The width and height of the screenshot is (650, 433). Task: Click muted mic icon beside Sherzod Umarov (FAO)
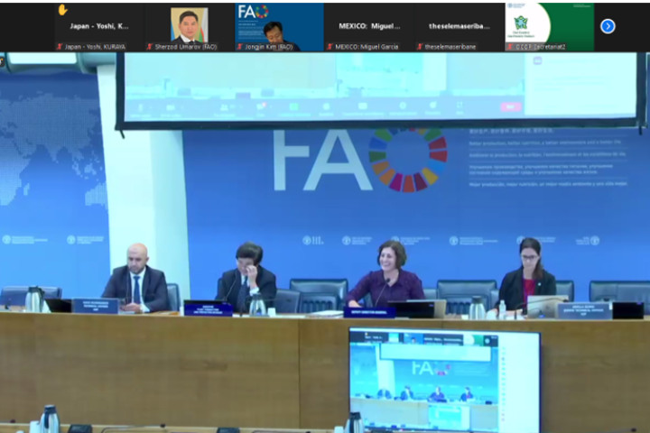click(150, 47)
